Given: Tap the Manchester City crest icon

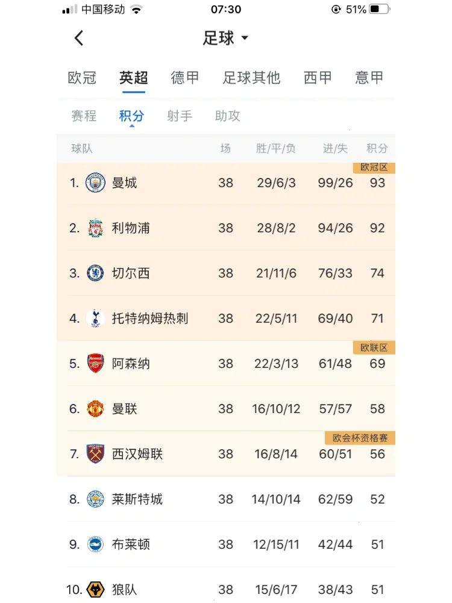Looking at the screenshot, I should click(x=95, y=183).
